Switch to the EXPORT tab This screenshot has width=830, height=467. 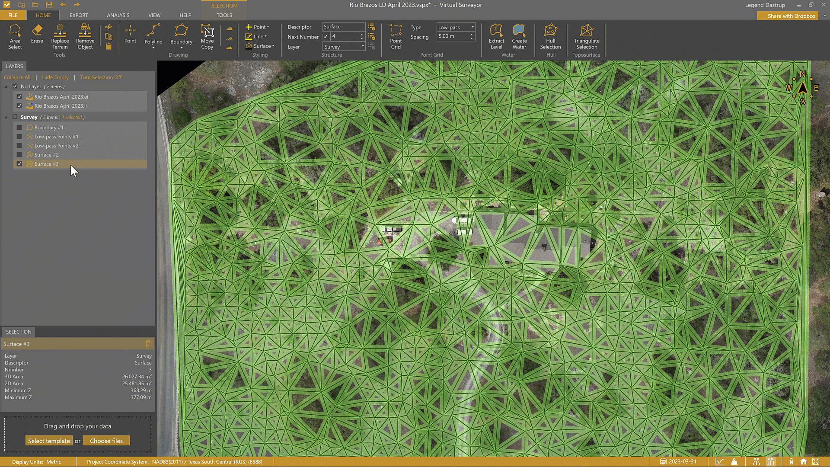(79, 15)
